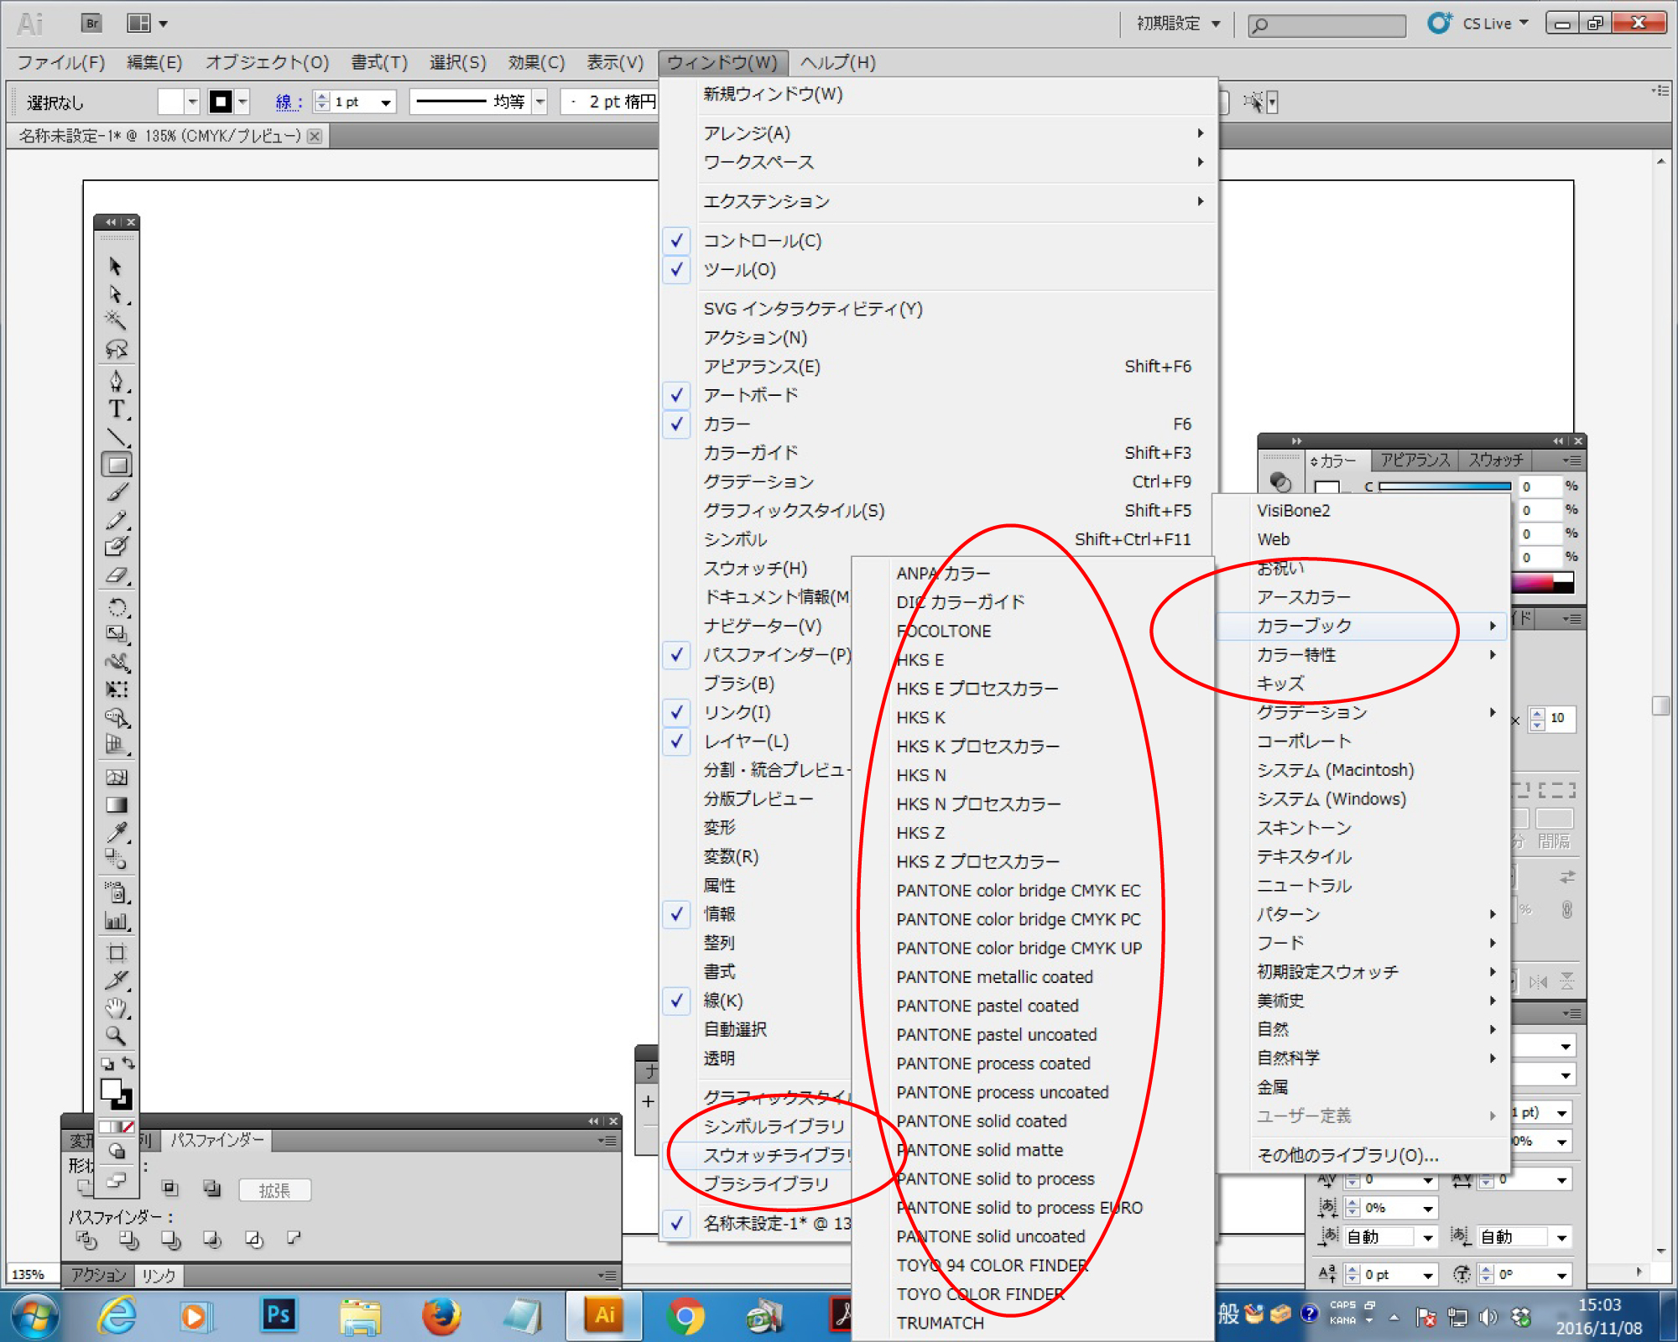Select the Paintbrush tool
The width and height of the screenshot is (1678, 1342).
pyautogui.click(x=116, y=492)
